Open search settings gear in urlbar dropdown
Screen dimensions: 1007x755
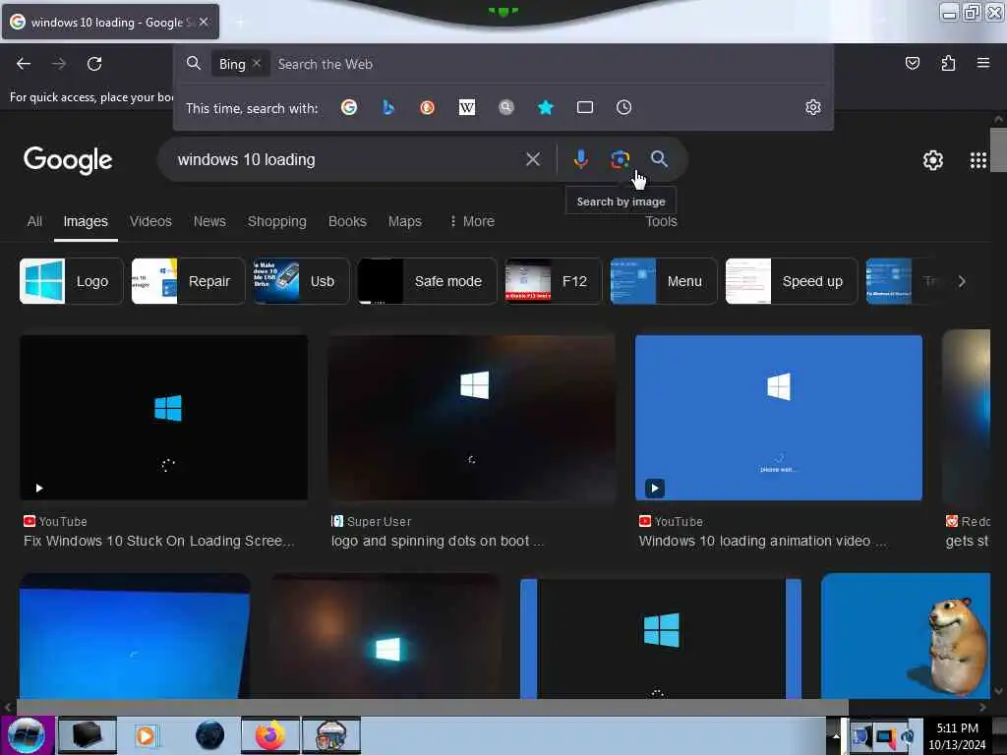point(813,107)
